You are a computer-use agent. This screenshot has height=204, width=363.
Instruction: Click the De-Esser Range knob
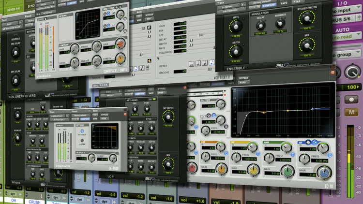click(113, 159)
